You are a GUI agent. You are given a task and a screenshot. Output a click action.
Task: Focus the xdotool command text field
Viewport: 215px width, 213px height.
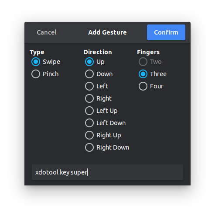(107, 172)
